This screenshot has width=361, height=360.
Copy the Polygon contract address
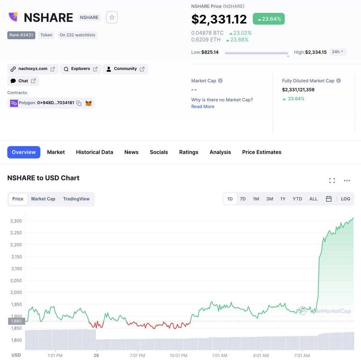click(79, 103)
